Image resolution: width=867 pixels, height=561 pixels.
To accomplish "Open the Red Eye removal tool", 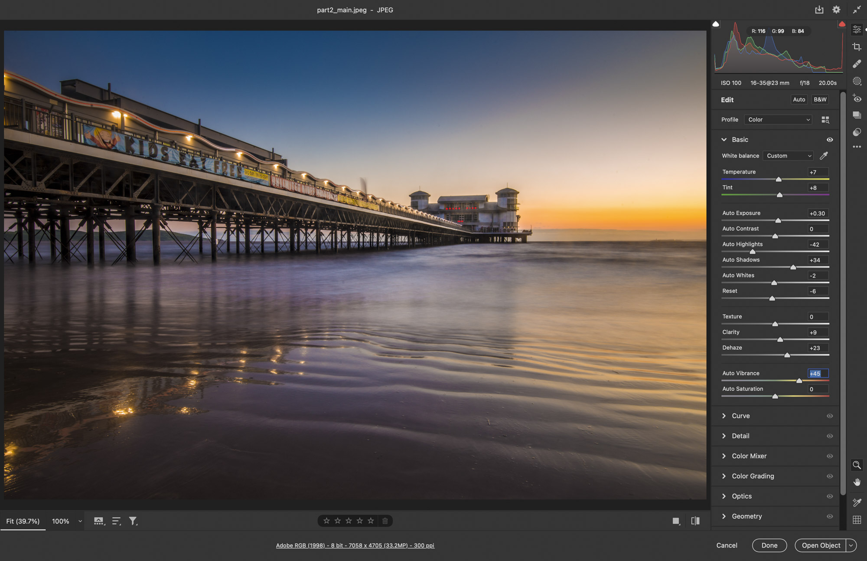I will pos(857,98).
